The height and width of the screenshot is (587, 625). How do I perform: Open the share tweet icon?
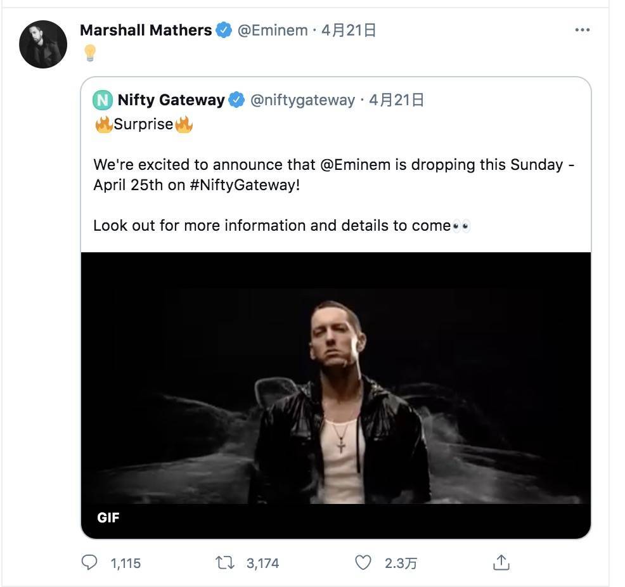point(501,562)
